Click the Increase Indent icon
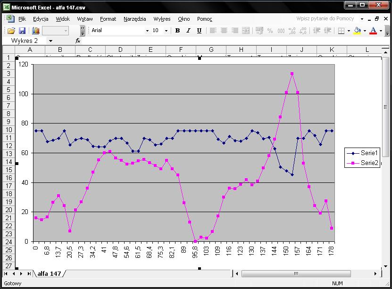This screenshot has height=289, width=392. (x=327, y=31)
